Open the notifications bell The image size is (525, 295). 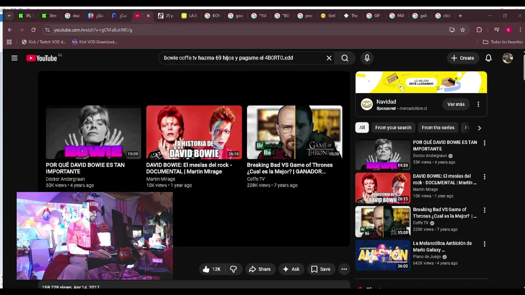click(488, 58)
